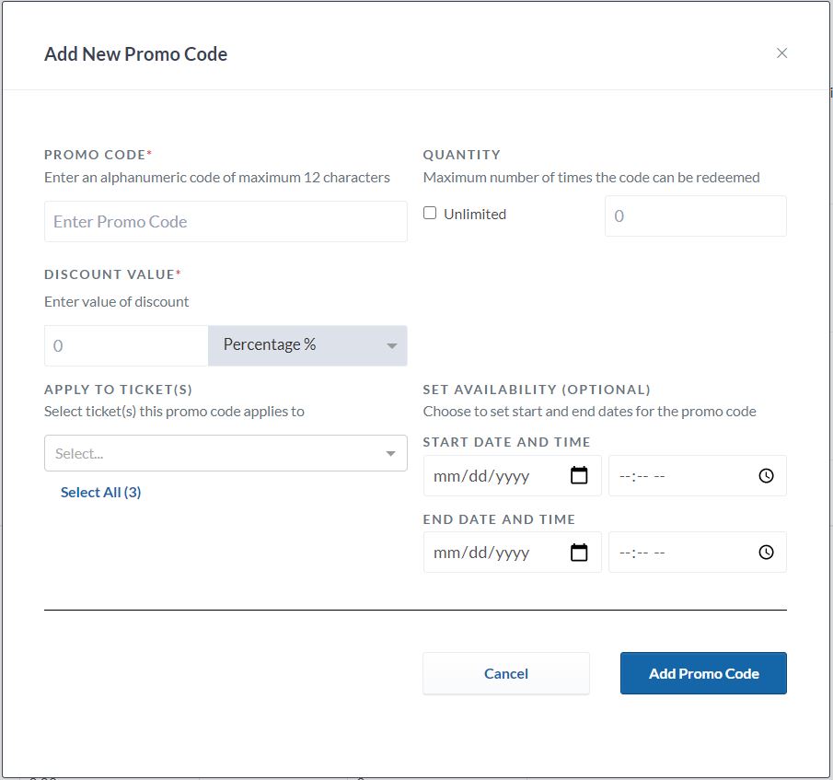Click the Add Promo Code button

point(703,674)
